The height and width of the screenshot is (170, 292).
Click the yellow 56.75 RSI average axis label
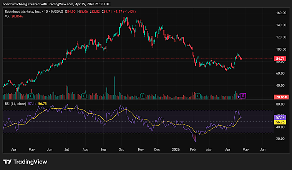(280, 122)
